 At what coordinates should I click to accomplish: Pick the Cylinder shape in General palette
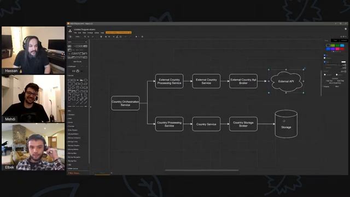click(78, 88)
